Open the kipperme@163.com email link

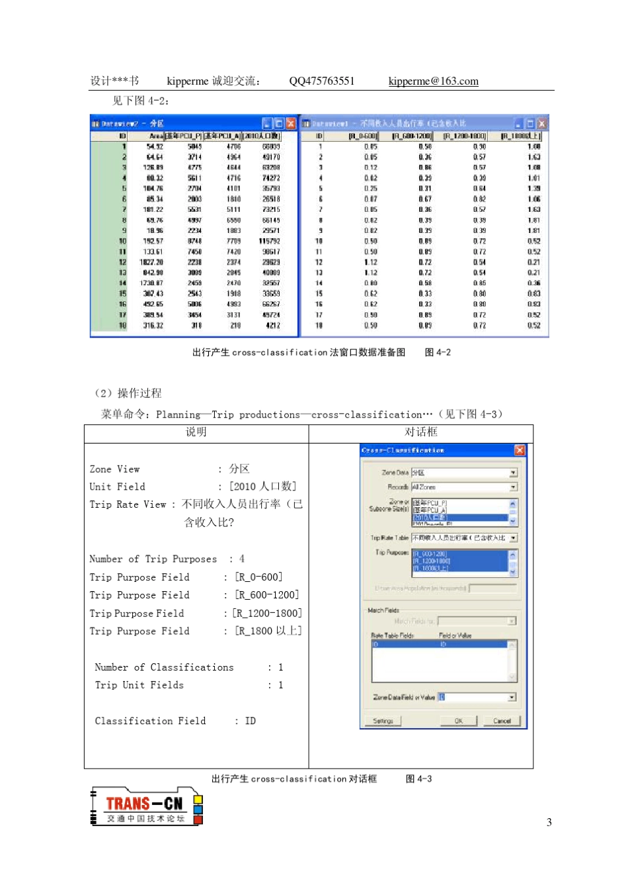coord(433,81)
